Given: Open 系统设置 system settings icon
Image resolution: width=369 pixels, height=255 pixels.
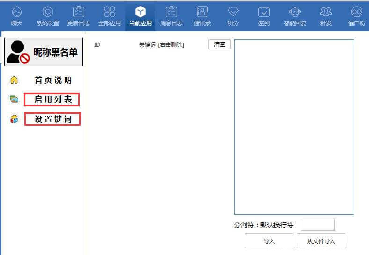Looking at the screenshot, I should coord(48,12).
